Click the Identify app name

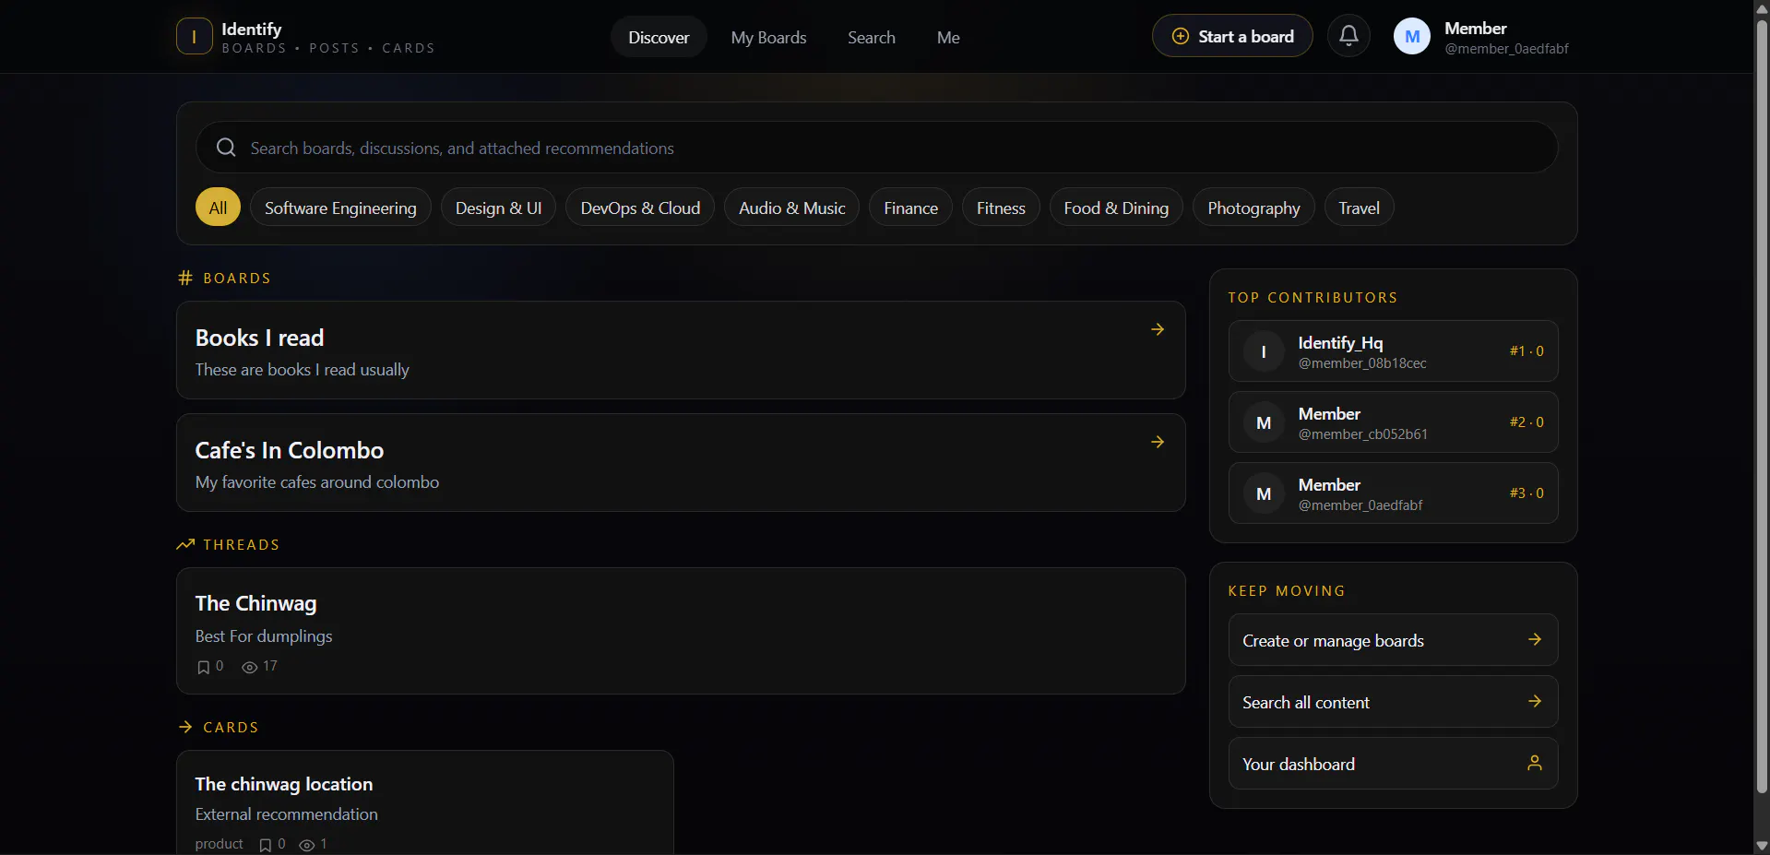(x=251, y=29)
